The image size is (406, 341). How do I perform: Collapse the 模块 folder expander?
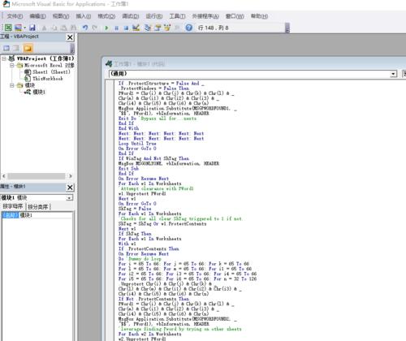click(12, 85)
